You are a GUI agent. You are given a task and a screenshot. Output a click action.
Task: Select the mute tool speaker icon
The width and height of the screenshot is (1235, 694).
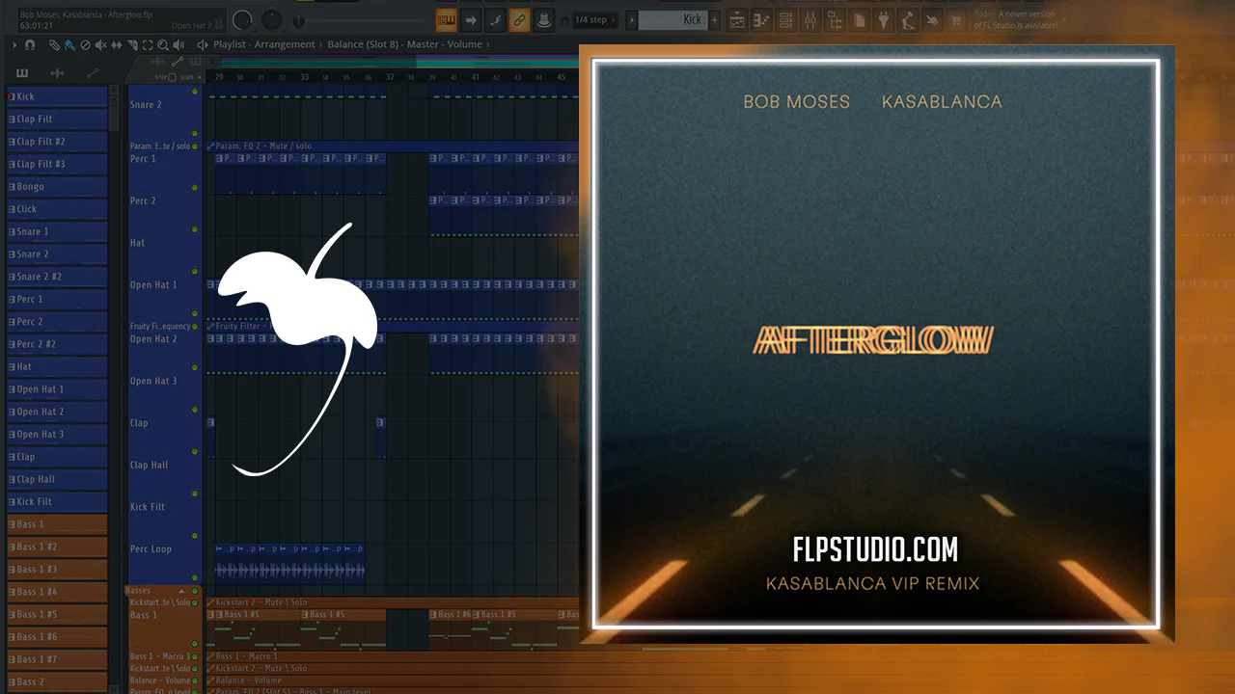pos(101,44)
